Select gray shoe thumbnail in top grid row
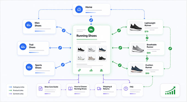Screen dimensions: 187x102 point(92,49)
